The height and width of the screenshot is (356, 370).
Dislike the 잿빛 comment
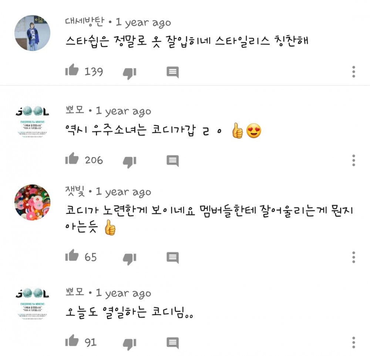point(129,259)
